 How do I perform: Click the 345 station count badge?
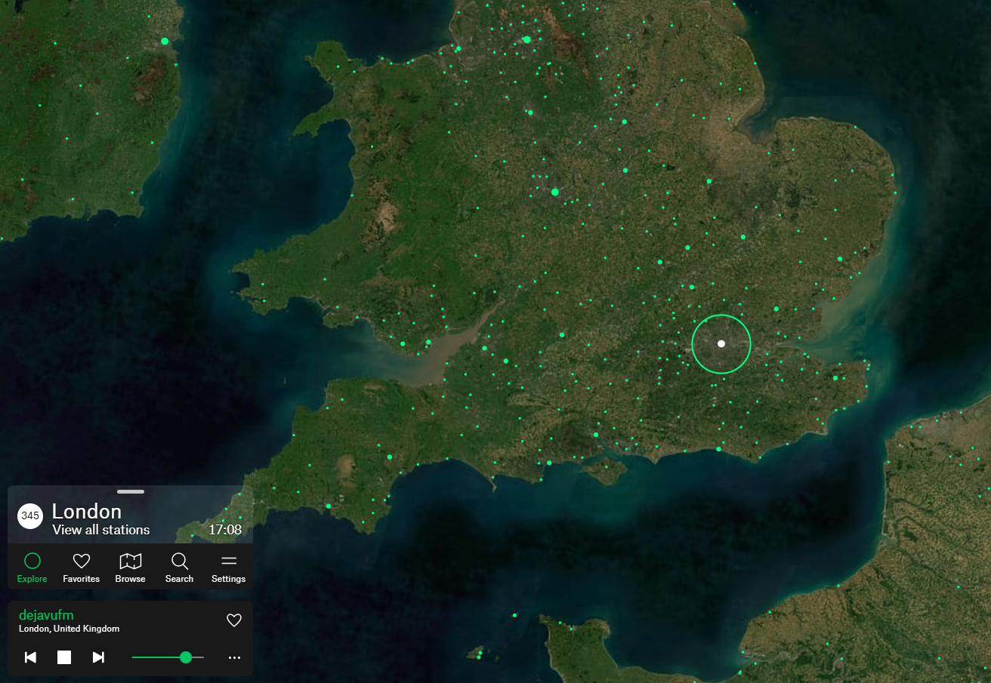(30, 516)
